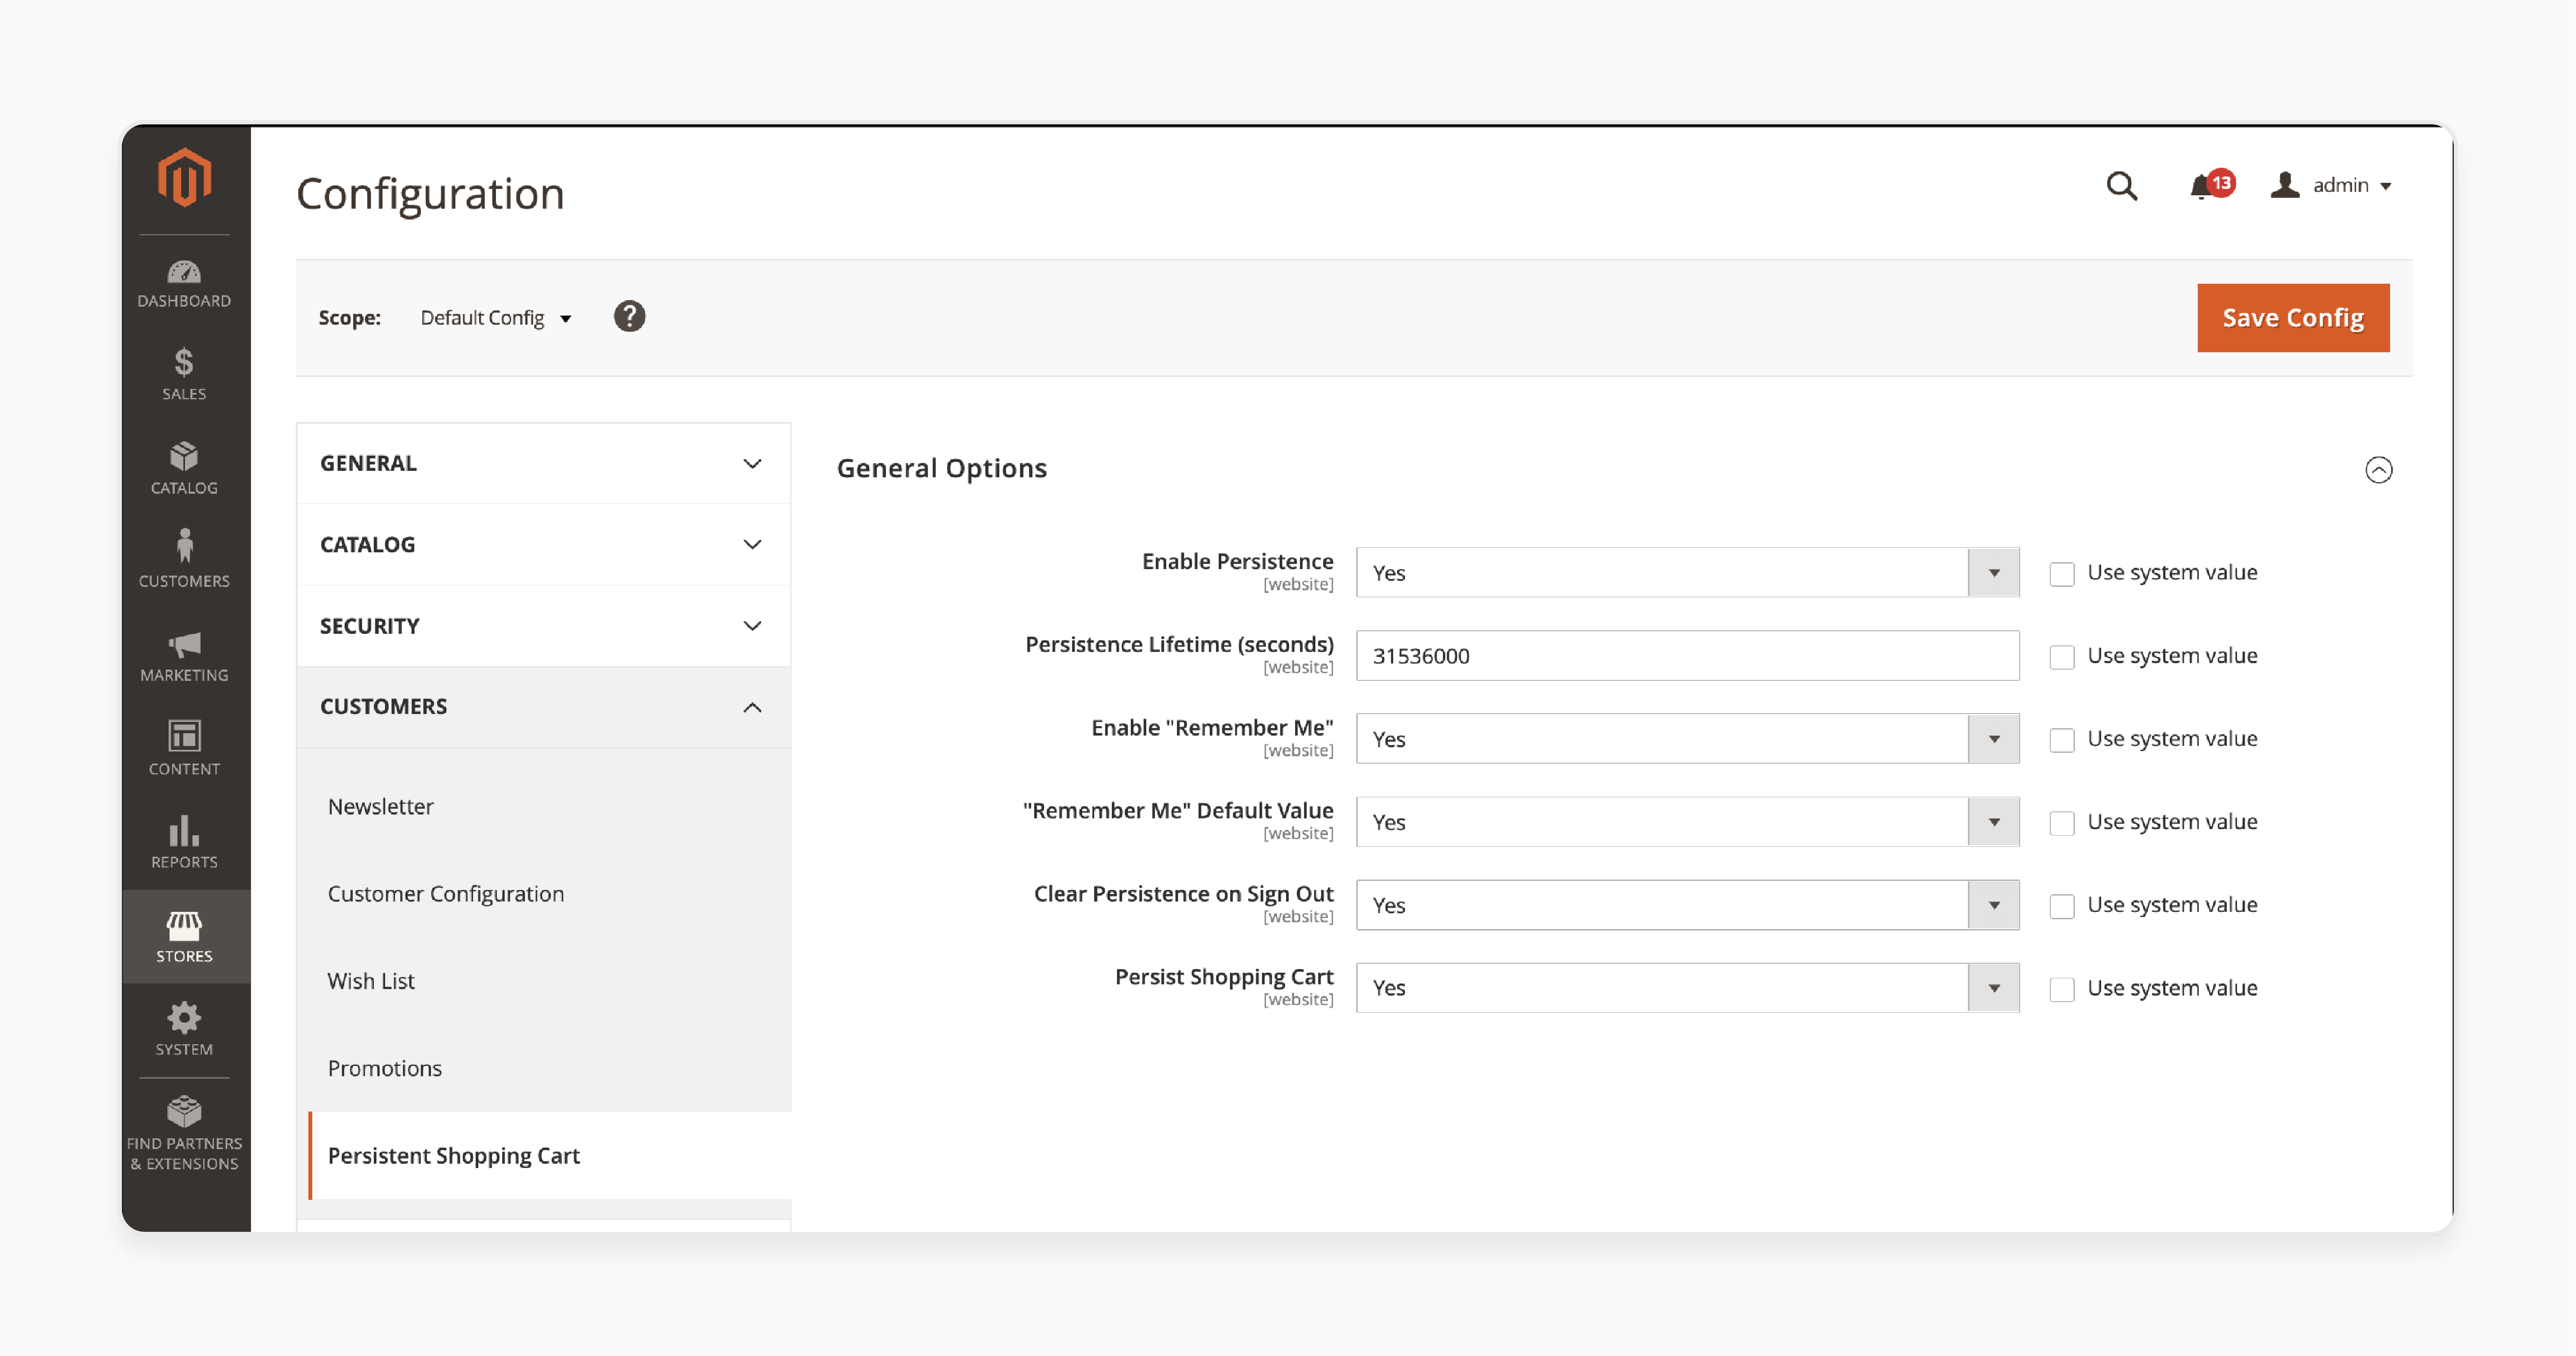This screenshot has width=2576, height=1356.
Task: Click the search magnifier icon
Action: (x=2122, y=186)
